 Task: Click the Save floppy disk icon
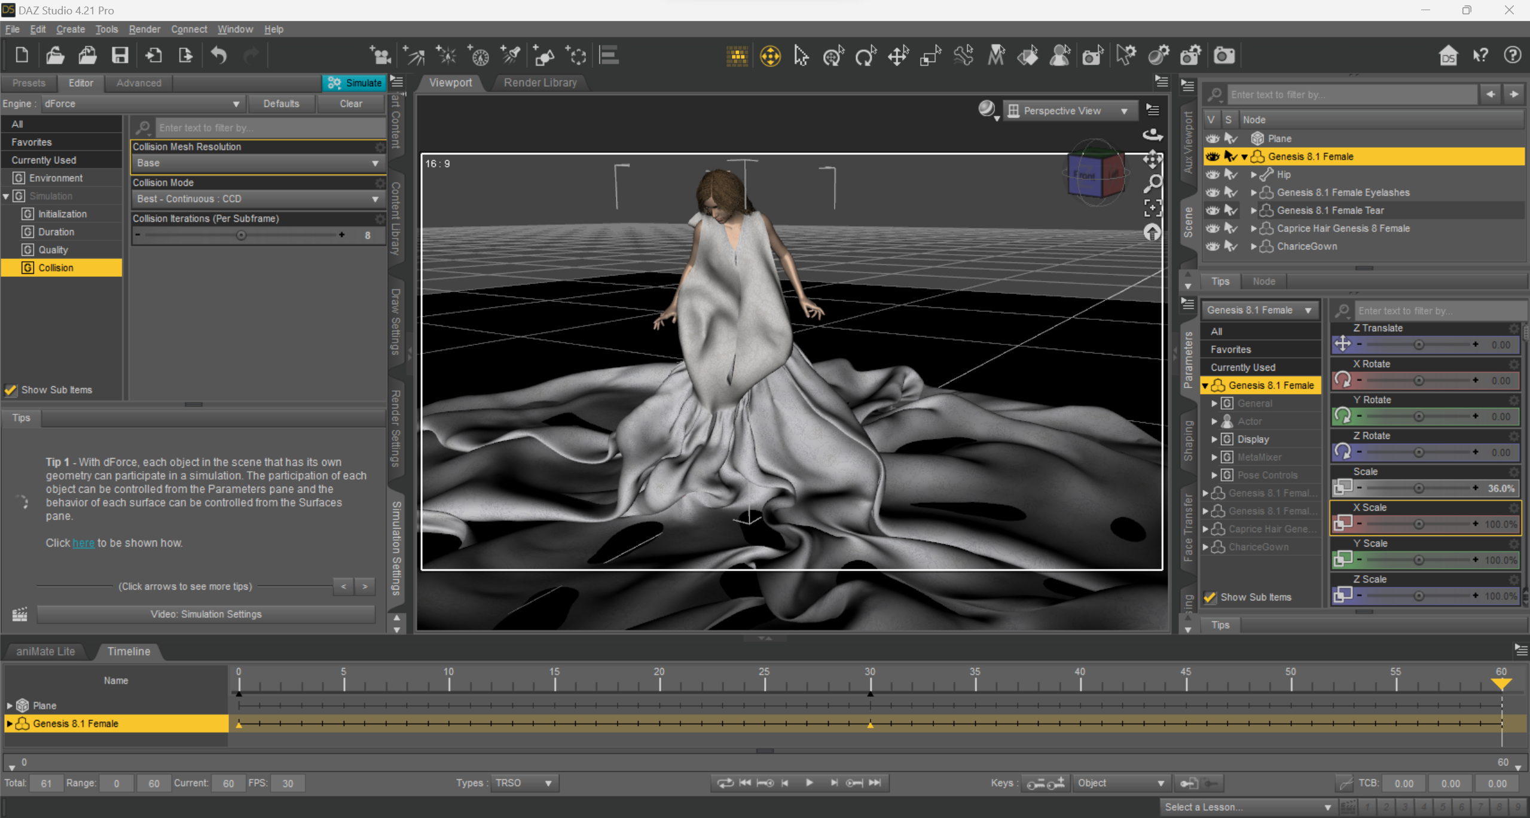(120, 56)
